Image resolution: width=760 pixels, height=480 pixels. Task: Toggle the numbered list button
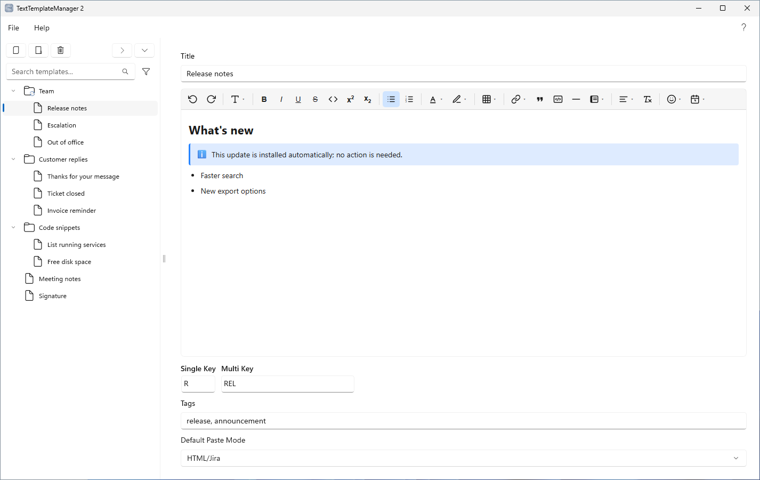409,99
